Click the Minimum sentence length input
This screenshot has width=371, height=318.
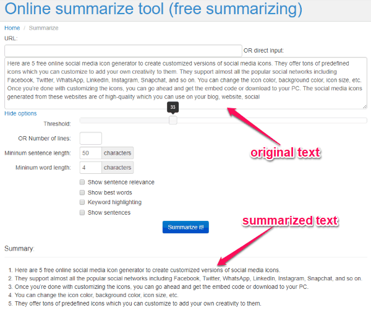(90, 153)
